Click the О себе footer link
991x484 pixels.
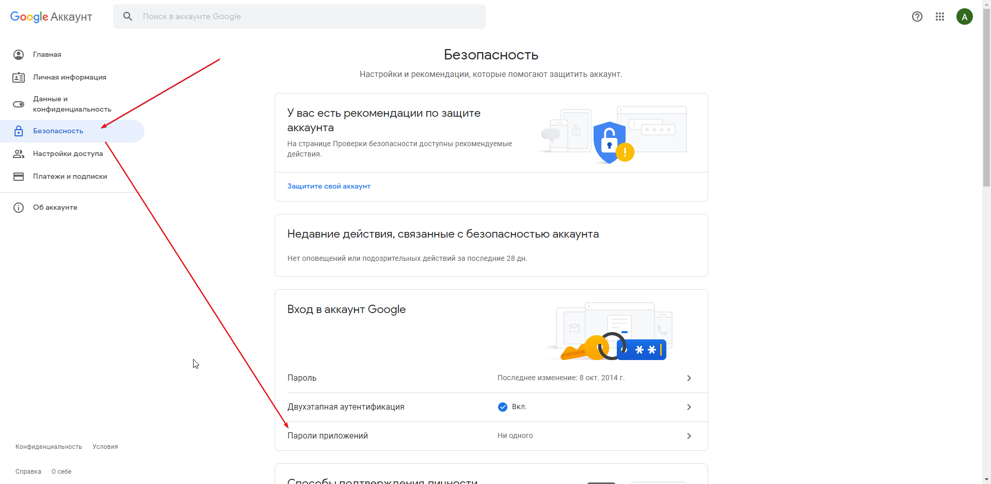61,472
